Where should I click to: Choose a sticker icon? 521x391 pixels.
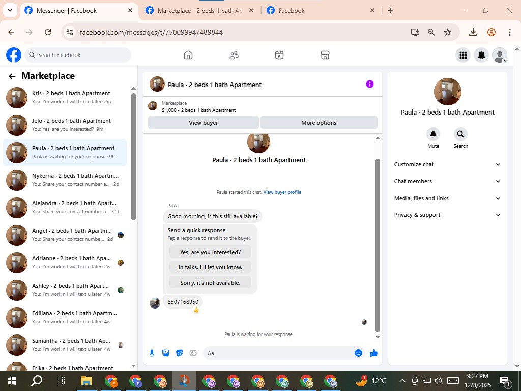click(x=180, y=353)
